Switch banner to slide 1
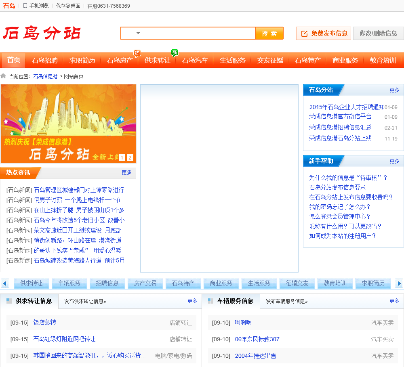404x367 pixels. pos(122,157)
